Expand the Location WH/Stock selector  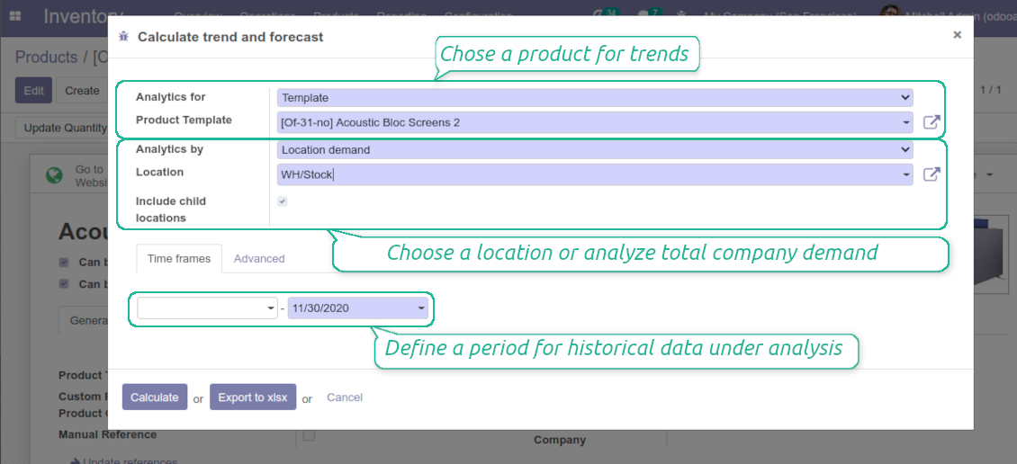point(595,174)
